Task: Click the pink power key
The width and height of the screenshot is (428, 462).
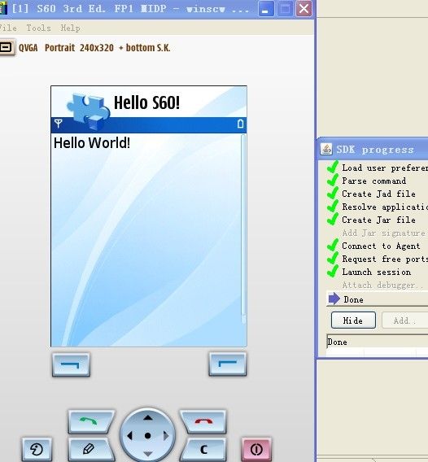Action: [256, 449]
